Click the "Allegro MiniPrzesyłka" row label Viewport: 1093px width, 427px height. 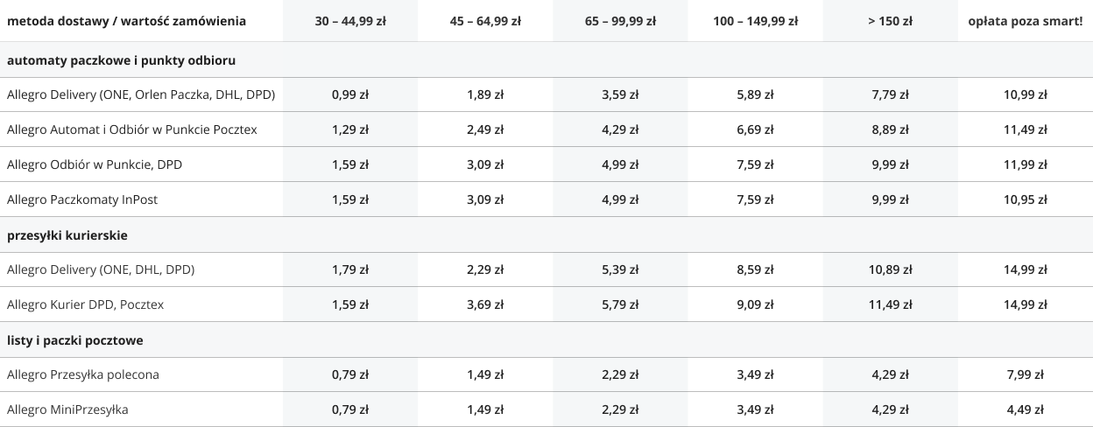[69, 409]
